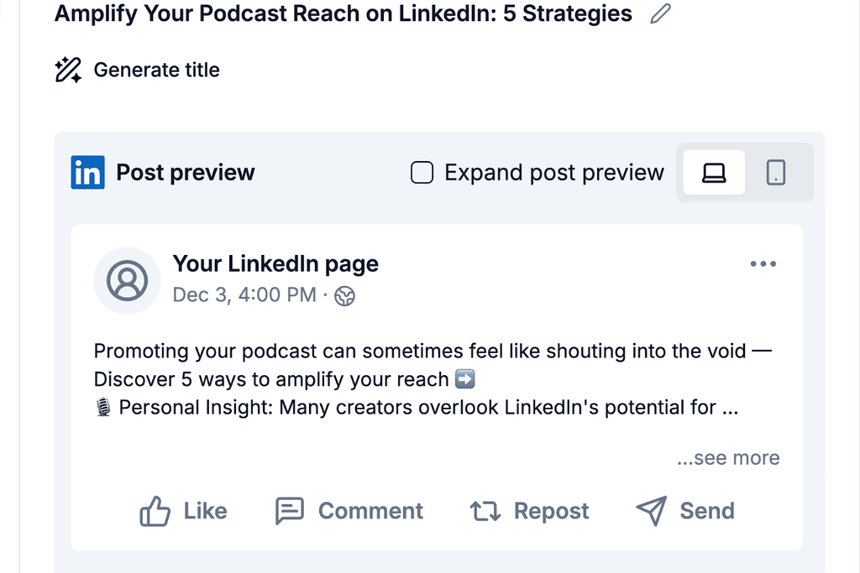Enable the Expand post preview checkbox
The width and height of the screenshot is (860, 573).
[422, 172]
